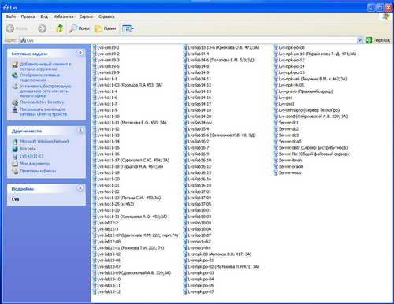This screenshot has height=304, width=394.
Task: Click the Server-itman entry name
Action: tap(290, 160)
